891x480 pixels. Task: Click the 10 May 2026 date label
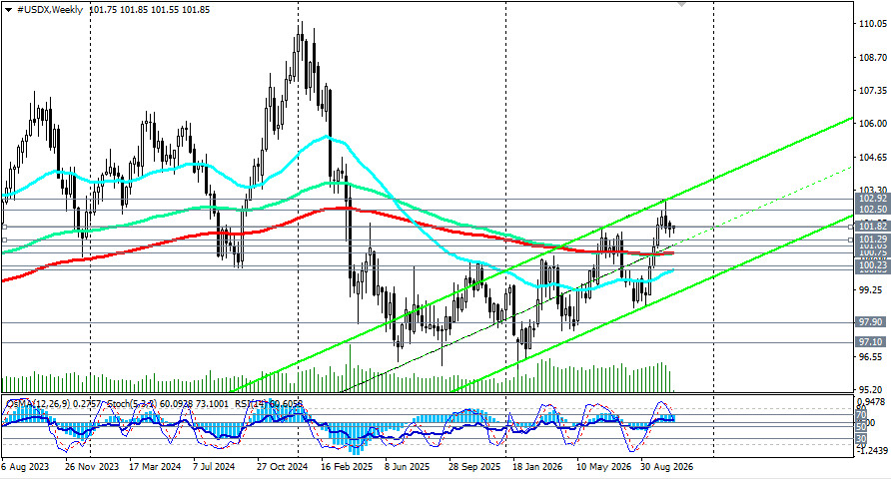coord(604,467)
